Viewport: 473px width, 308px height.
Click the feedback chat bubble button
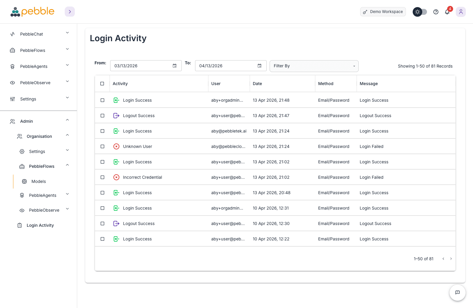coord(458,293)
